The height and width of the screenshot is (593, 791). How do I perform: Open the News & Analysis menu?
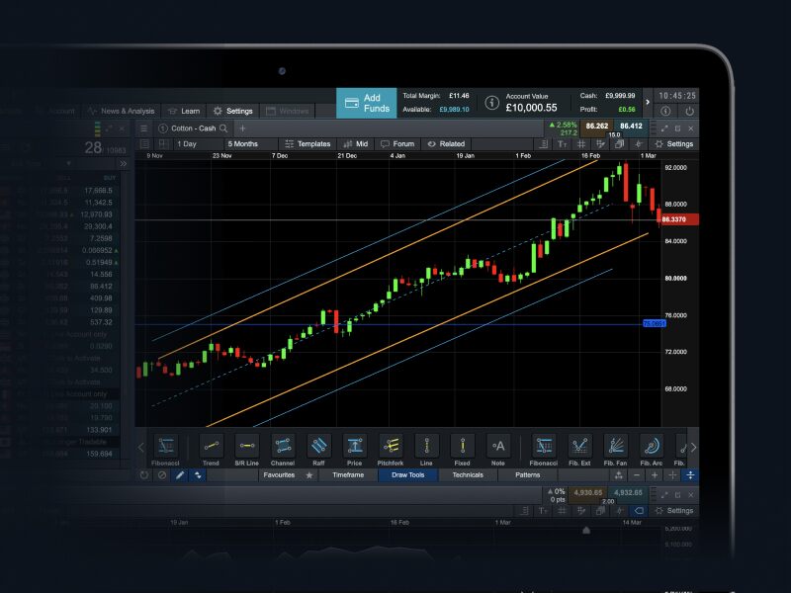[121, 111]
